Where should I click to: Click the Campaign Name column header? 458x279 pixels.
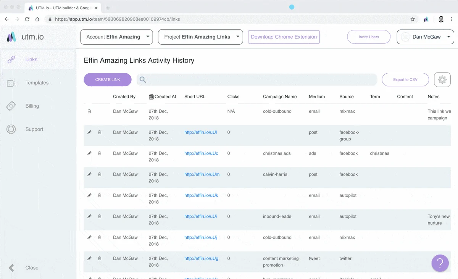pyautogui.click(x=280, y=97)
